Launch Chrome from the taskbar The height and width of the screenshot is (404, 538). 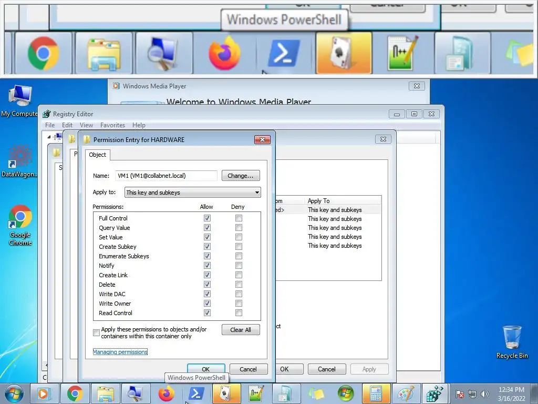pos(75,393)
